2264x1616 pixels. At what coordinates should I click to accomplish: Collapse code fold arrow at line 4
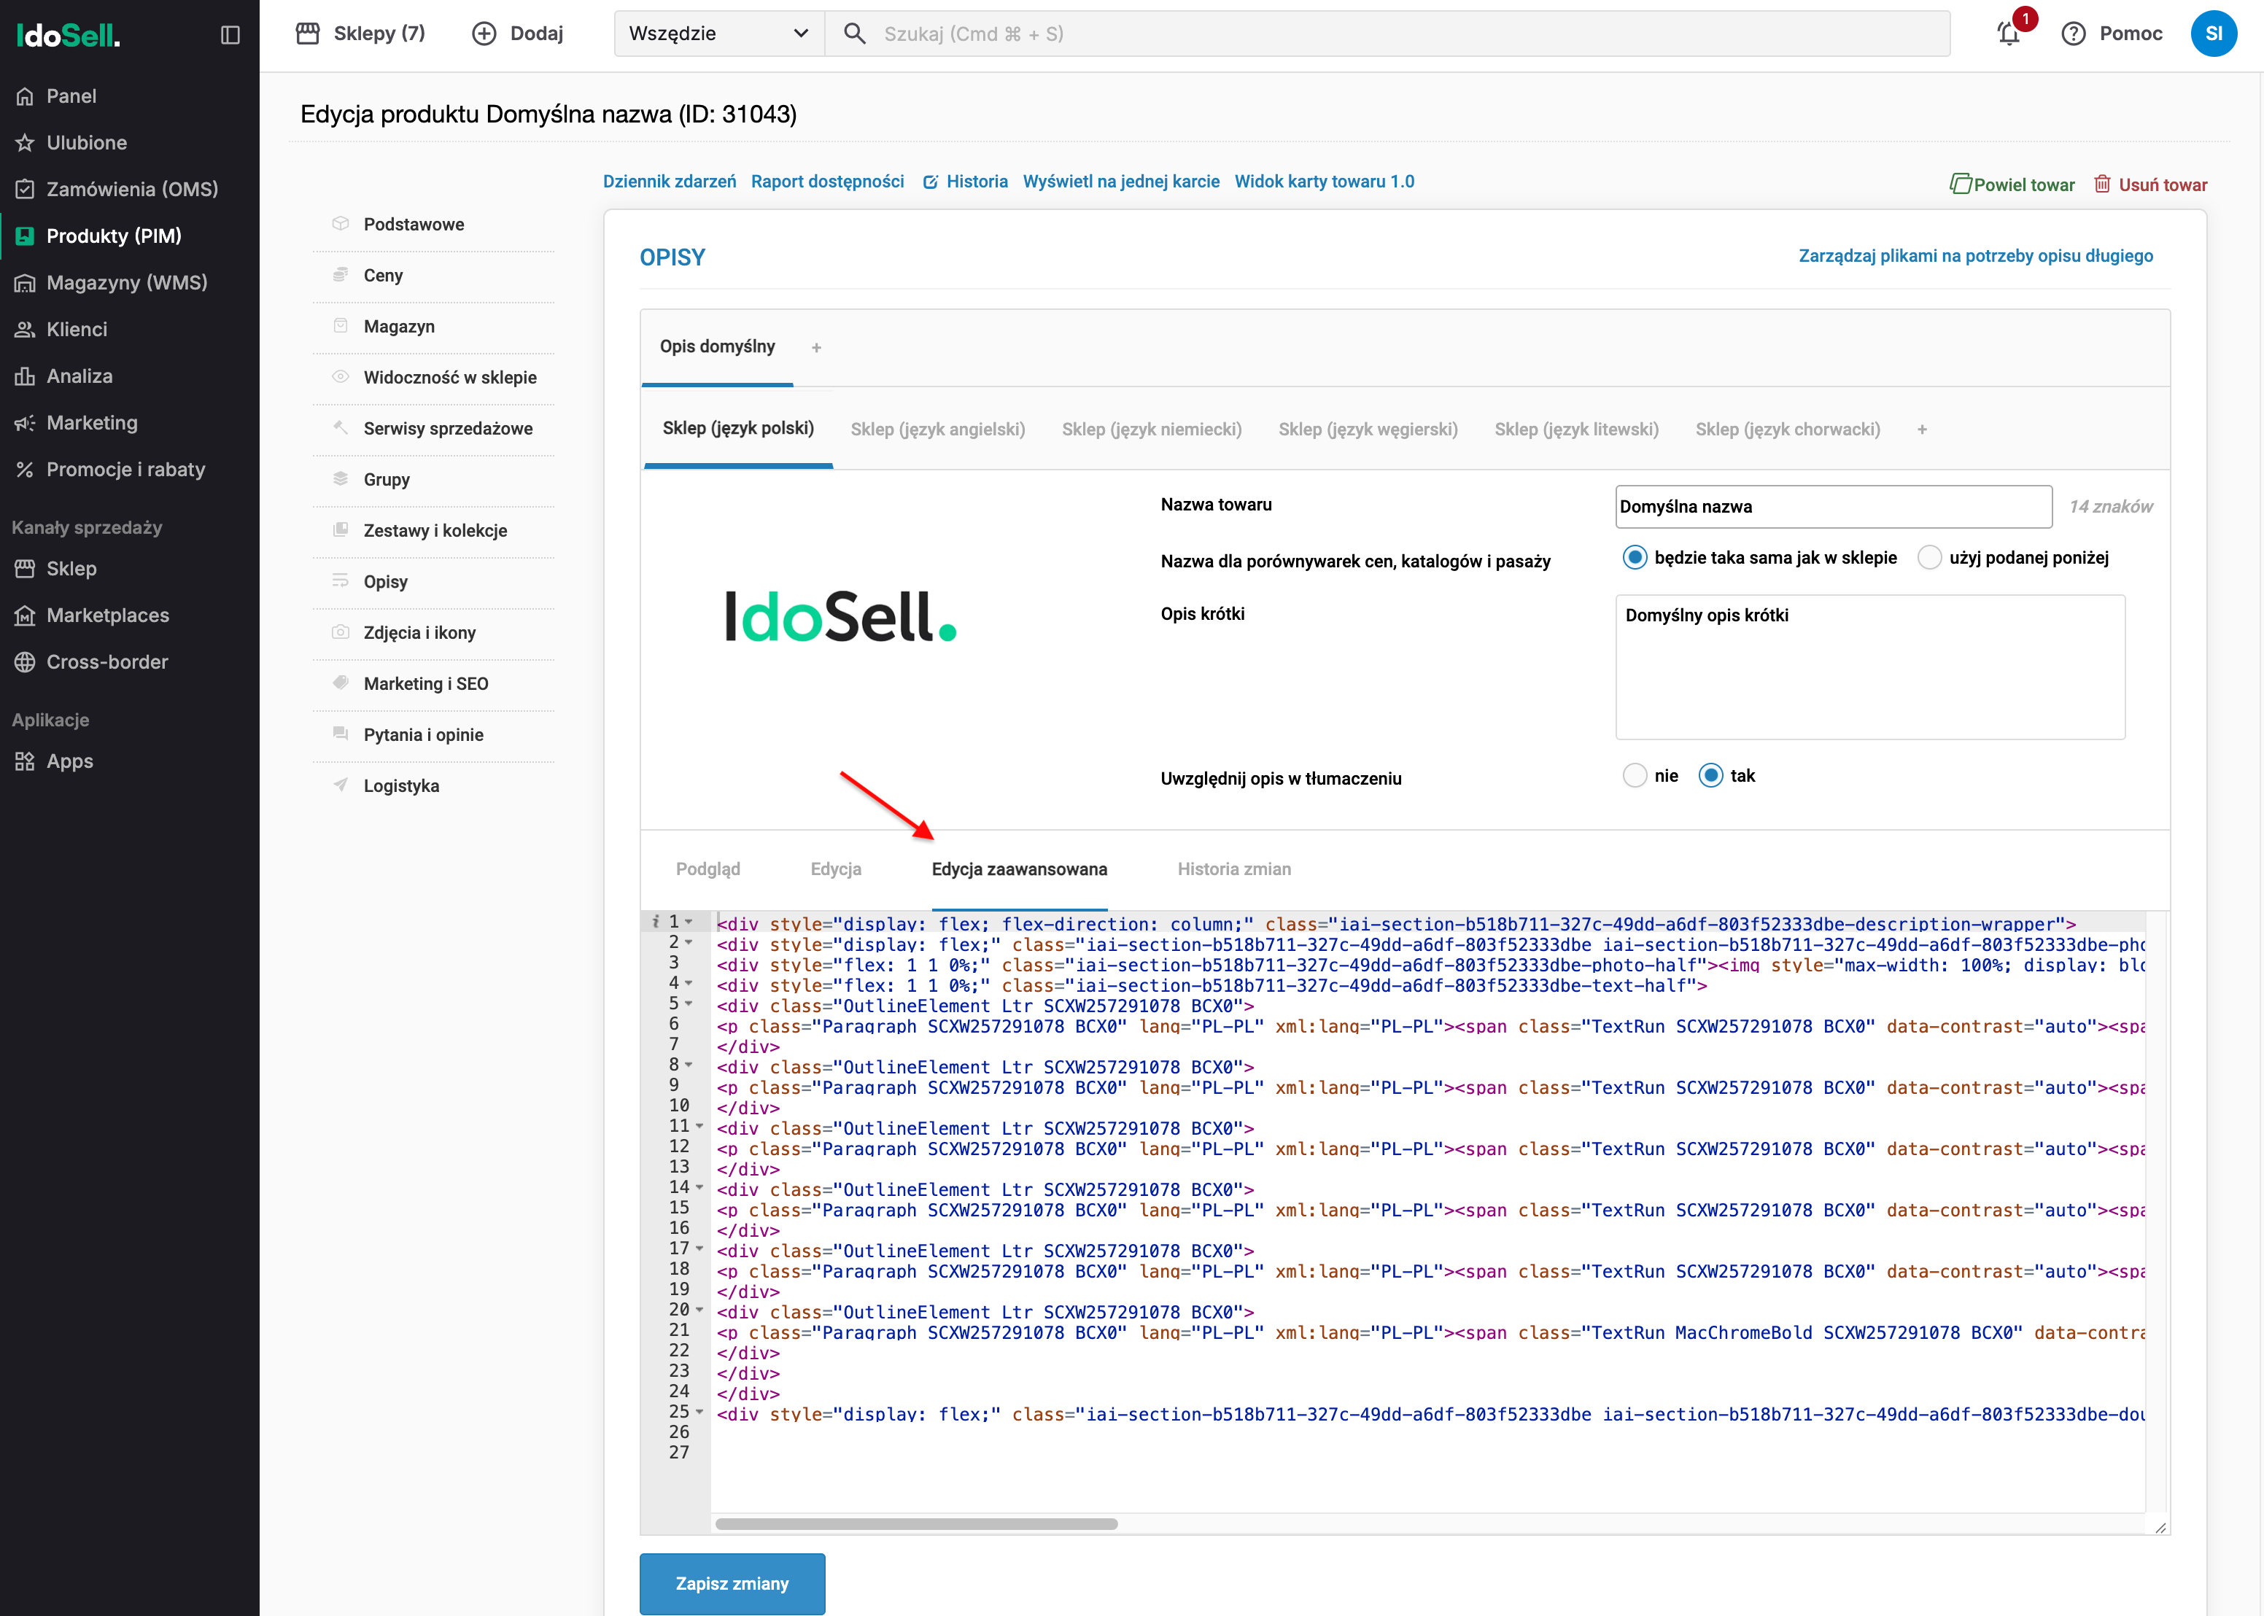point(689,983)
